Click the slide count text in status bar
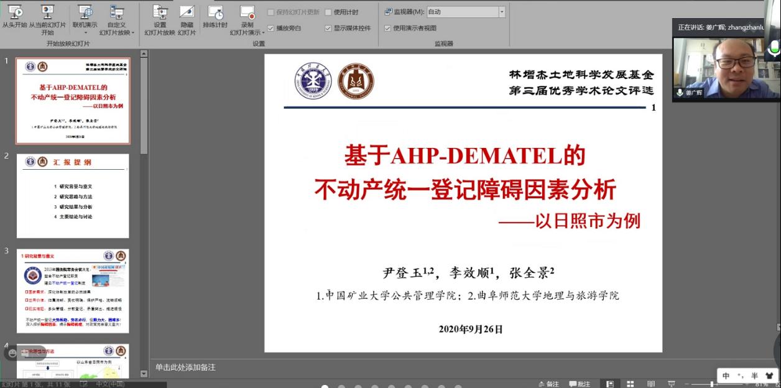781x388 pixels. tap(37, 384)
